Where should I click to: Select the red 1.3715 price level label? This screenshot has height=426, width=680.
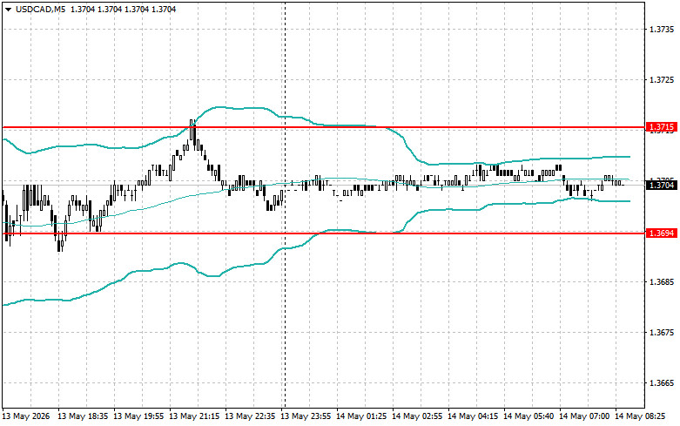coord(662,127)
